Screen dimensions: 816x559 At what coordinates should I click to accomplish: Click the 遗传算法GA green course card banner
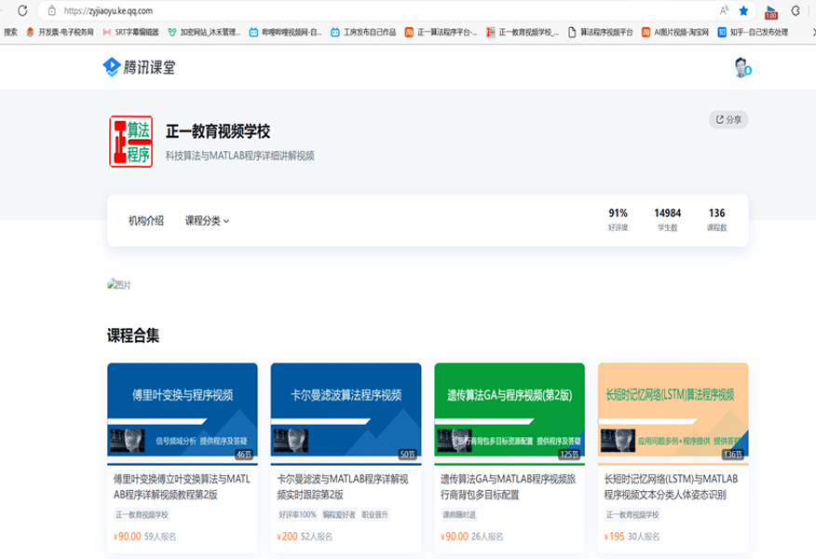coord(510,411)
